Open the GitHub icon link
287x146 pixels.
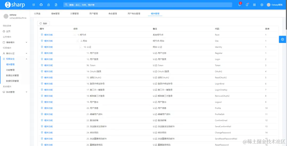coord(41,5)
